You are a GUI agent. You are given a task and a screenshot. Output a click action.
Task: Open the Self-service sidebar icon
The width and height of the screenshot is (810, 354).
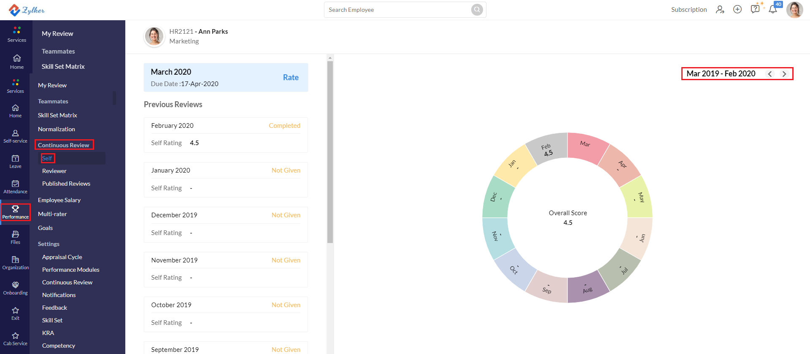point(15,136)
